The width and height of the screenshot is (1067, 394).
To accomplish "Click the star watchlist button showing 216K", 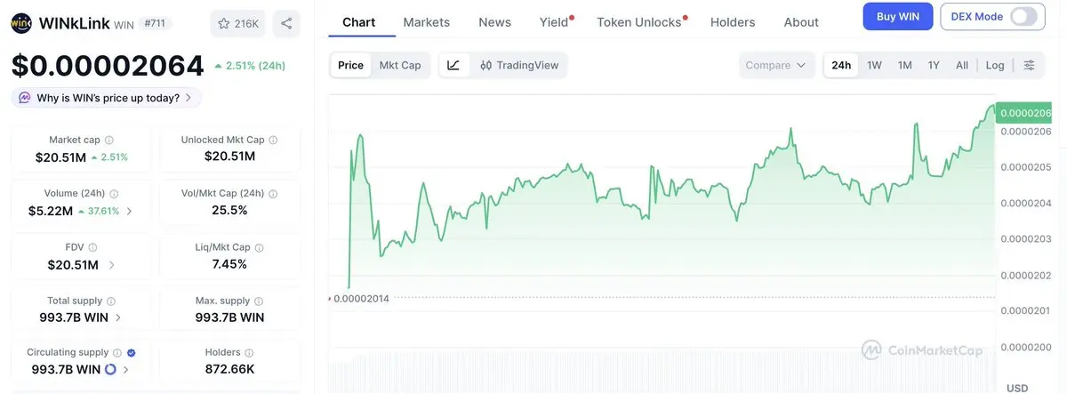I will (237, 23).
